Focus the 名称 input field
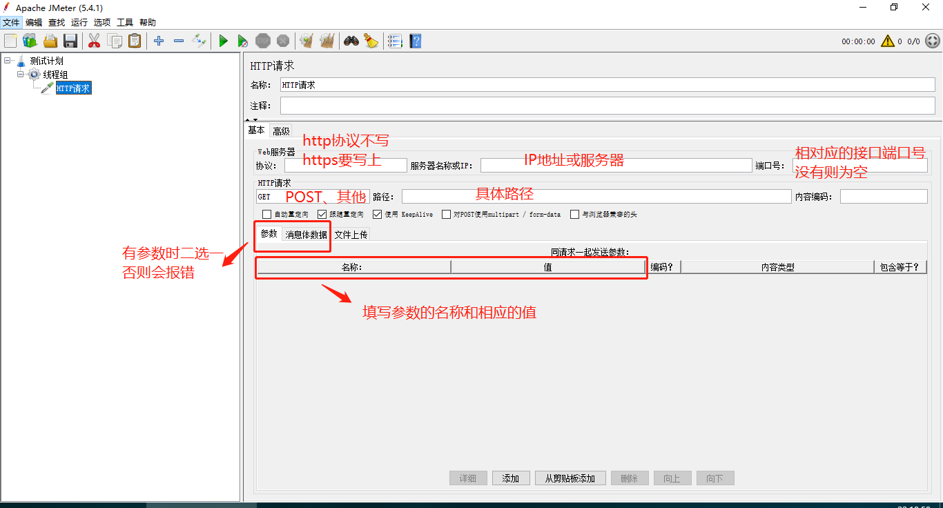The image size is (943, 508). (607, 85)
